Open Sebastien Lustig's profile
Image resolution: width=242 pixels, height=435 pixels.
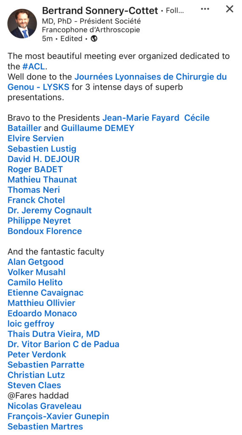(x=42, y=149)
